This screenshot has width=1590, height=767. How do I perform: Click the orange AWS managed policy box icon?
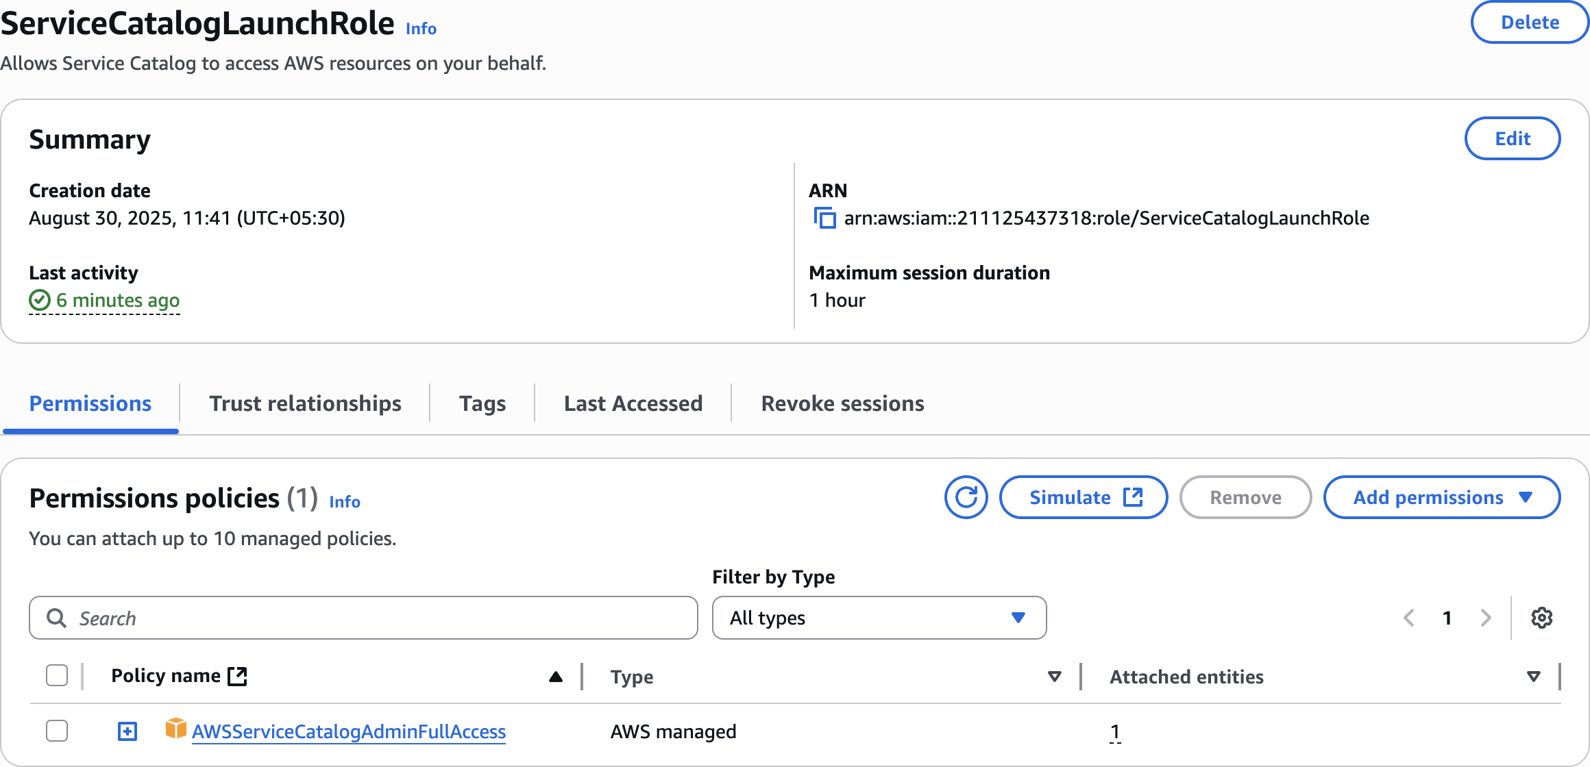175,729
